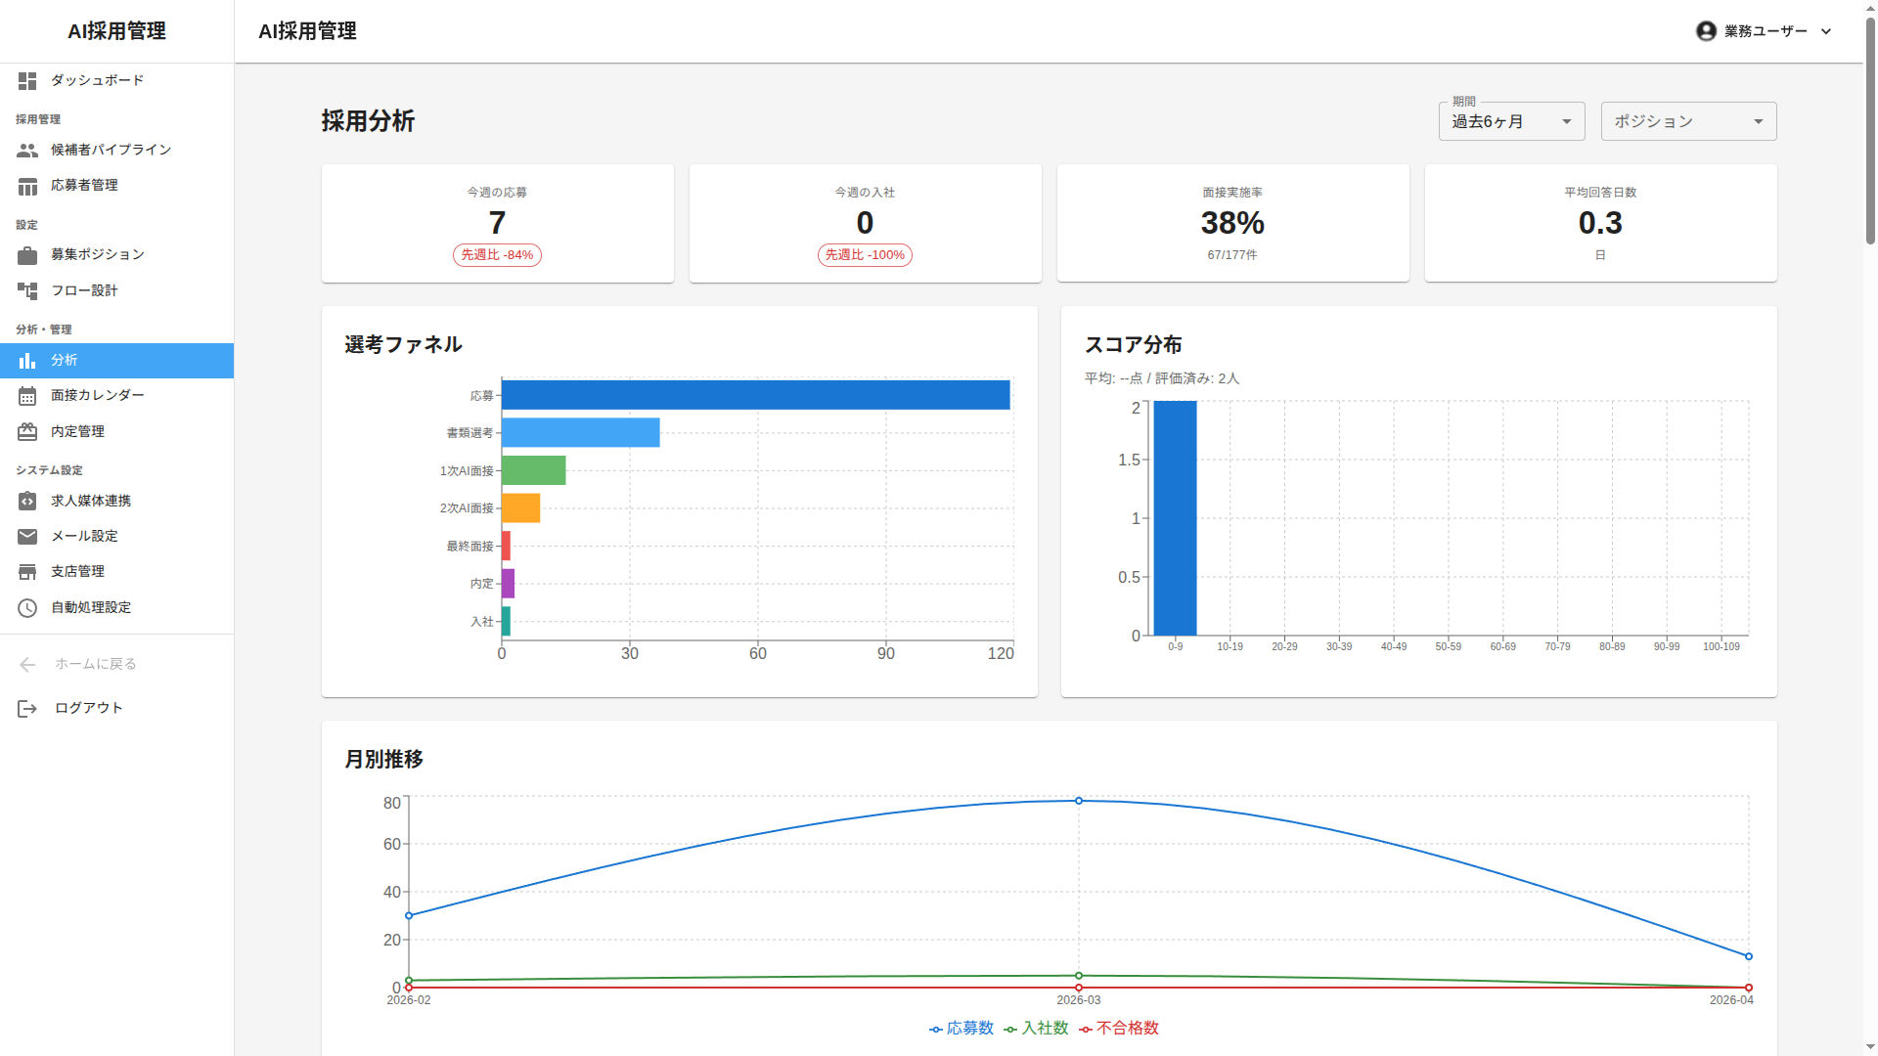Select 内定管理 sidebar menu item

click(x=77, y=432)
